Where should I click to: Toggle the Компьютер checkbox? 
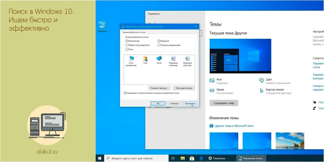pos(127,41)
